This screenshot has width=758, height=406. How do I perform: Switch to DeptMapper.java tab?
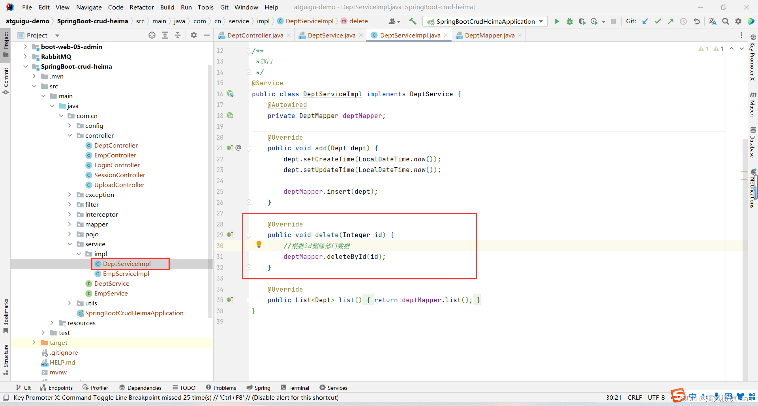tap(490, 35)
